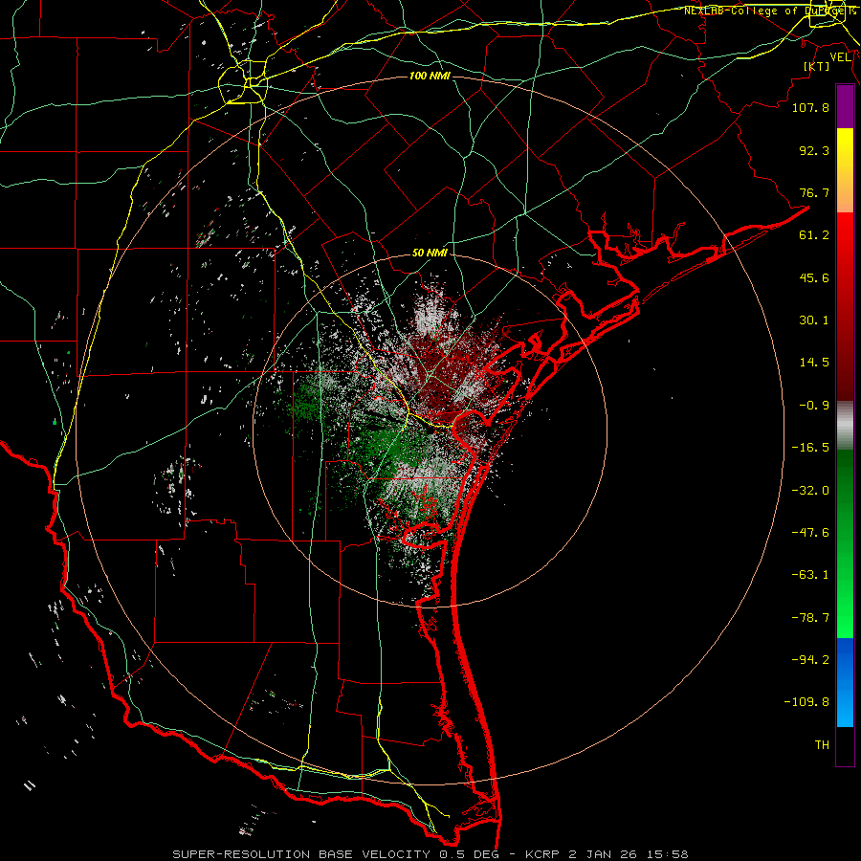Click the red segment of color bar
This screenshot has width=861, height=861.
[x=845, y=306]
